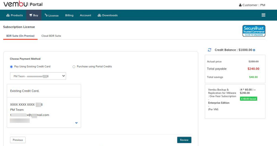Click the Total savings $48.00 value
The width and height of the screenshot is (277, 146).
pos(253,77)
